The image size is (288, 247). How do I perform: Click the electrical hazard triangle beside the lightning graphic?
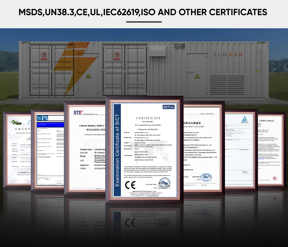click(88, 76)
